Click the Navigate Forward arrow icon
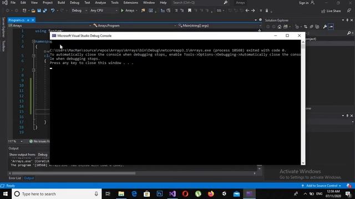This screenshot has height=199, width=355. point(253,11)
